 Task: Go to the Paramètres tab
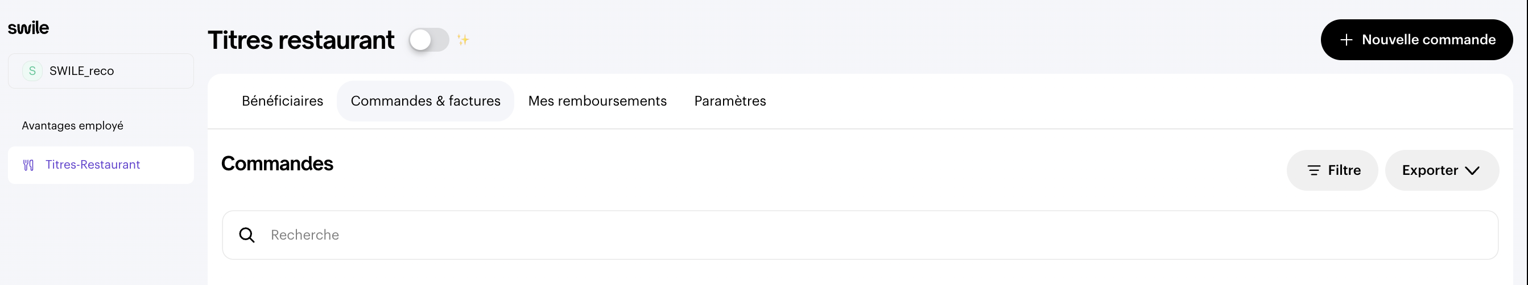point(730,101)
